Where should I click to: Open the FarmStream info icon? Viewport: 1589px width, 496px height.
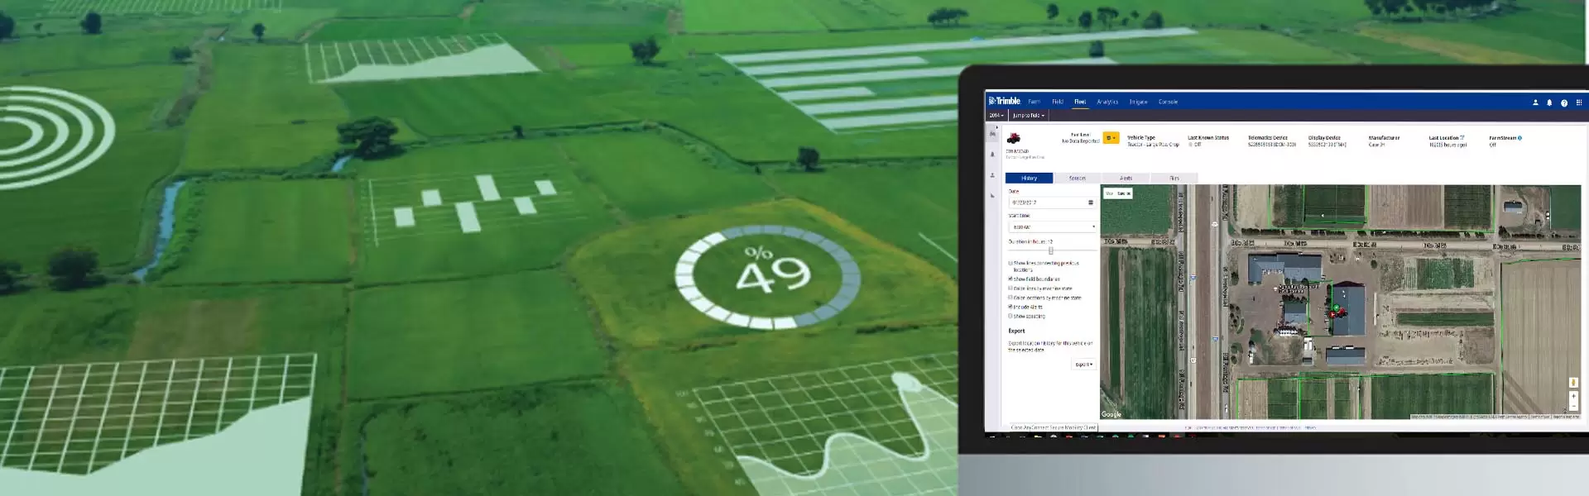[x=1519, y=138]
